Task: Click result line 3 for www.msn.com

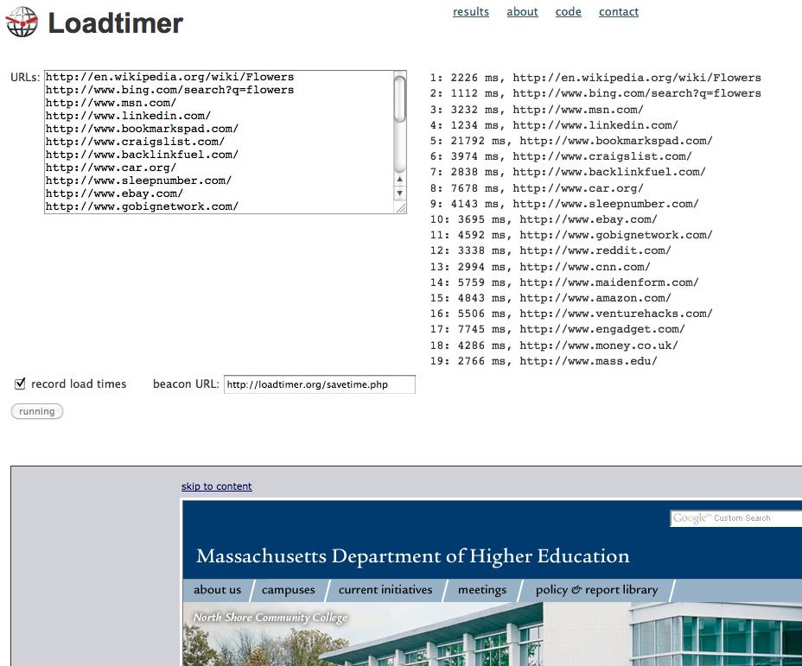Action: pos(537,110)
